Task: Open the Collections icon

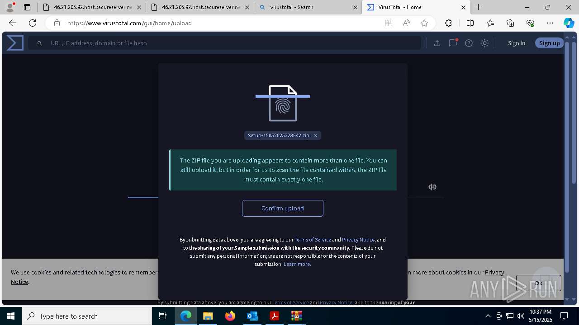Action: point(510,23)
